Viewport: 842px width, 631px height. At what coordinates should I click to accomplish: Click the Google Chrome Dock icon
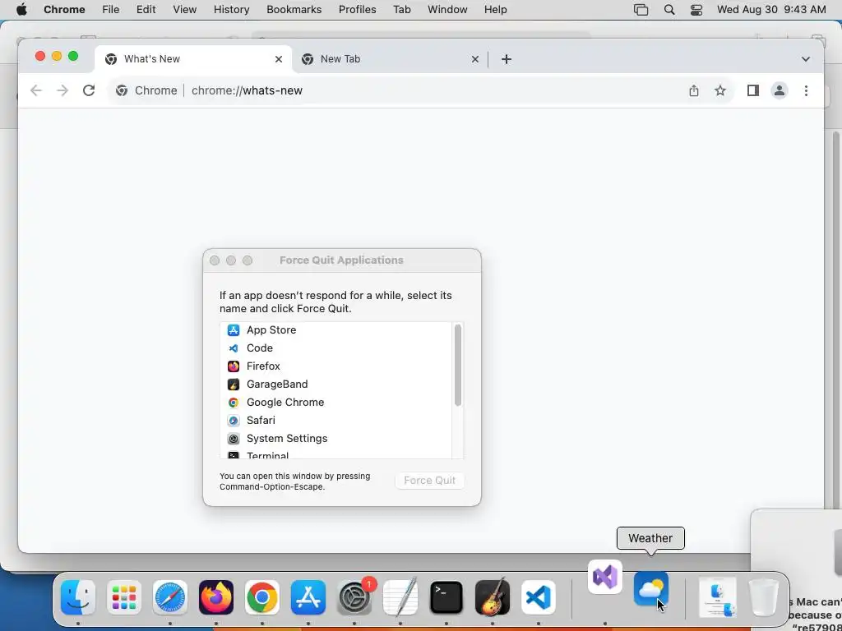262,597
